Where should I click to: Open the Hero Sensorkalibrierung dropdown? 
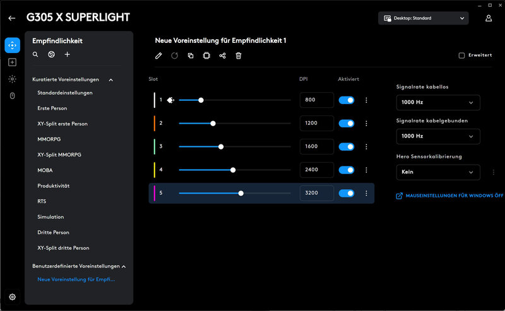438,172
